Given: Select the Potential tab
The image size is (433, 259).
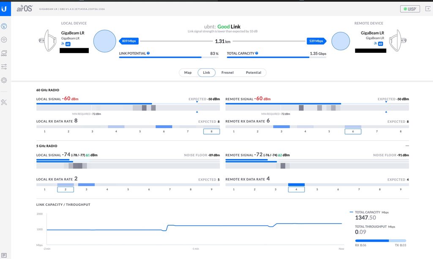Looking at the screenshot, I should pos(253,73).
